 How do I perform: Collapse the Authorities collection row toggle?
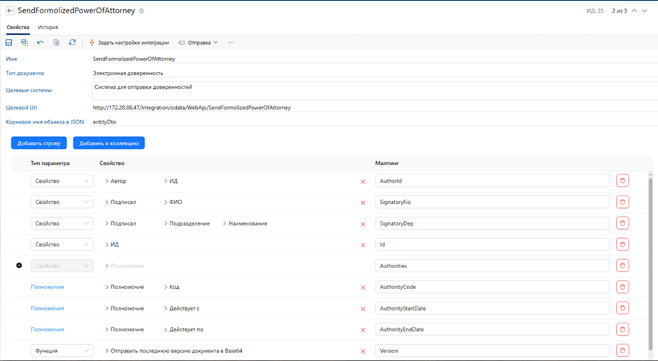[x=19, y=266]
